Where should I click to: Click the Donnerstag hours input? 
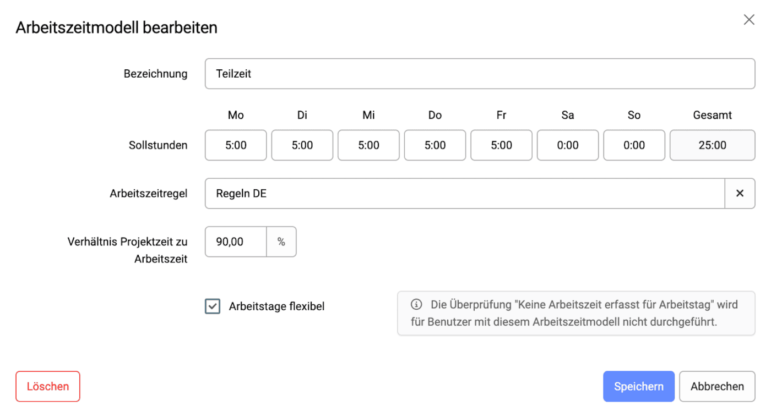(435, 145)
